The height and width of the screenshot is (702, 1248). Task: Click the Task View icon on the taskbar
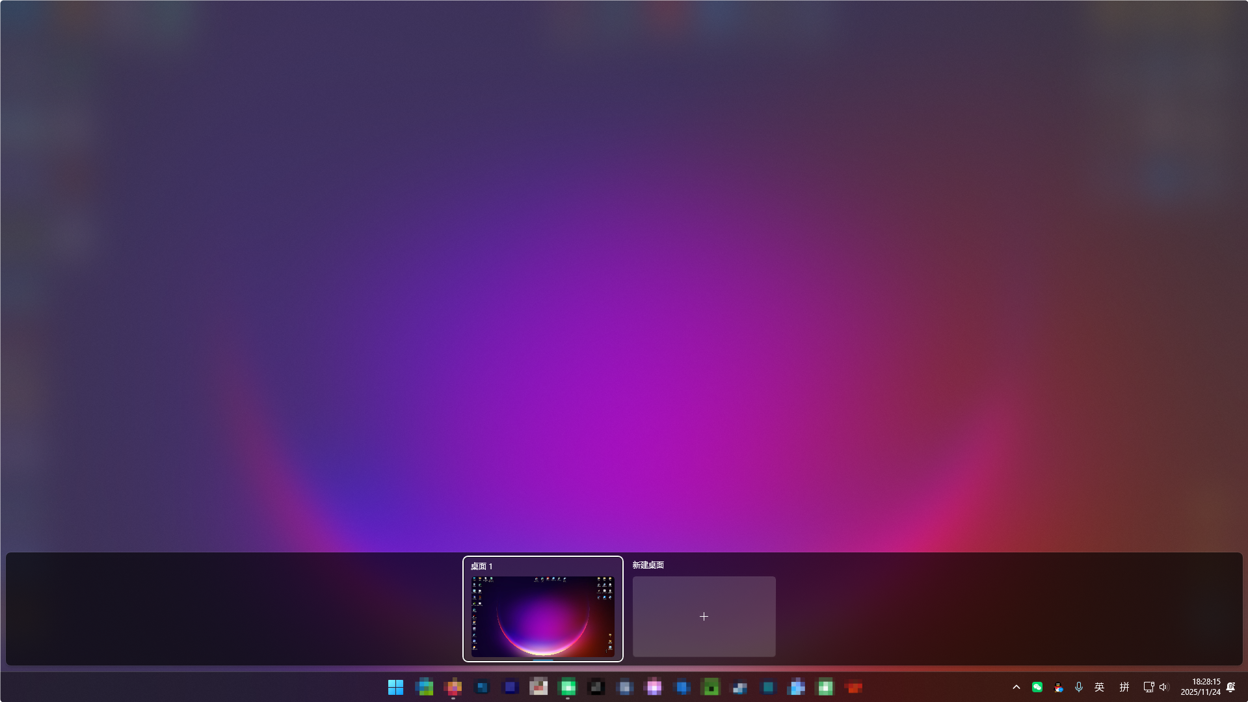[425, 686]
